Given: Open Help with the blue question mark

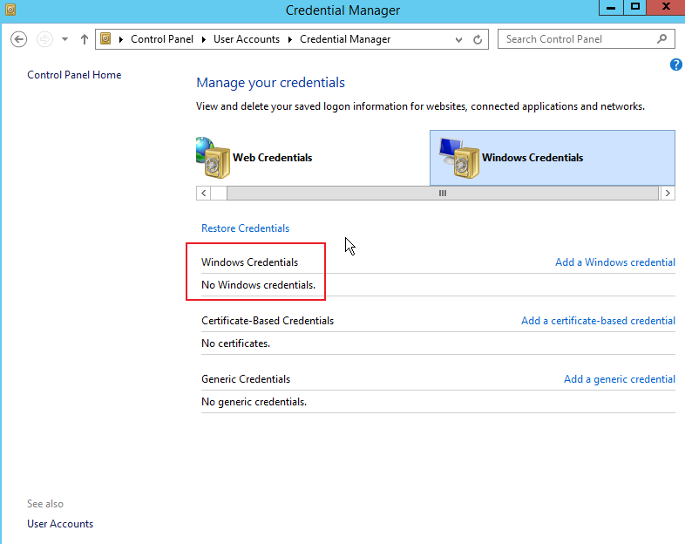Looking at the screenshot, I should point(675,65).
